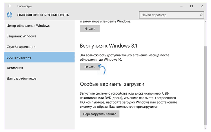Open 'Защитник Windows' section
This screenshot has height=132, width=211.
(x=39, y=36)
